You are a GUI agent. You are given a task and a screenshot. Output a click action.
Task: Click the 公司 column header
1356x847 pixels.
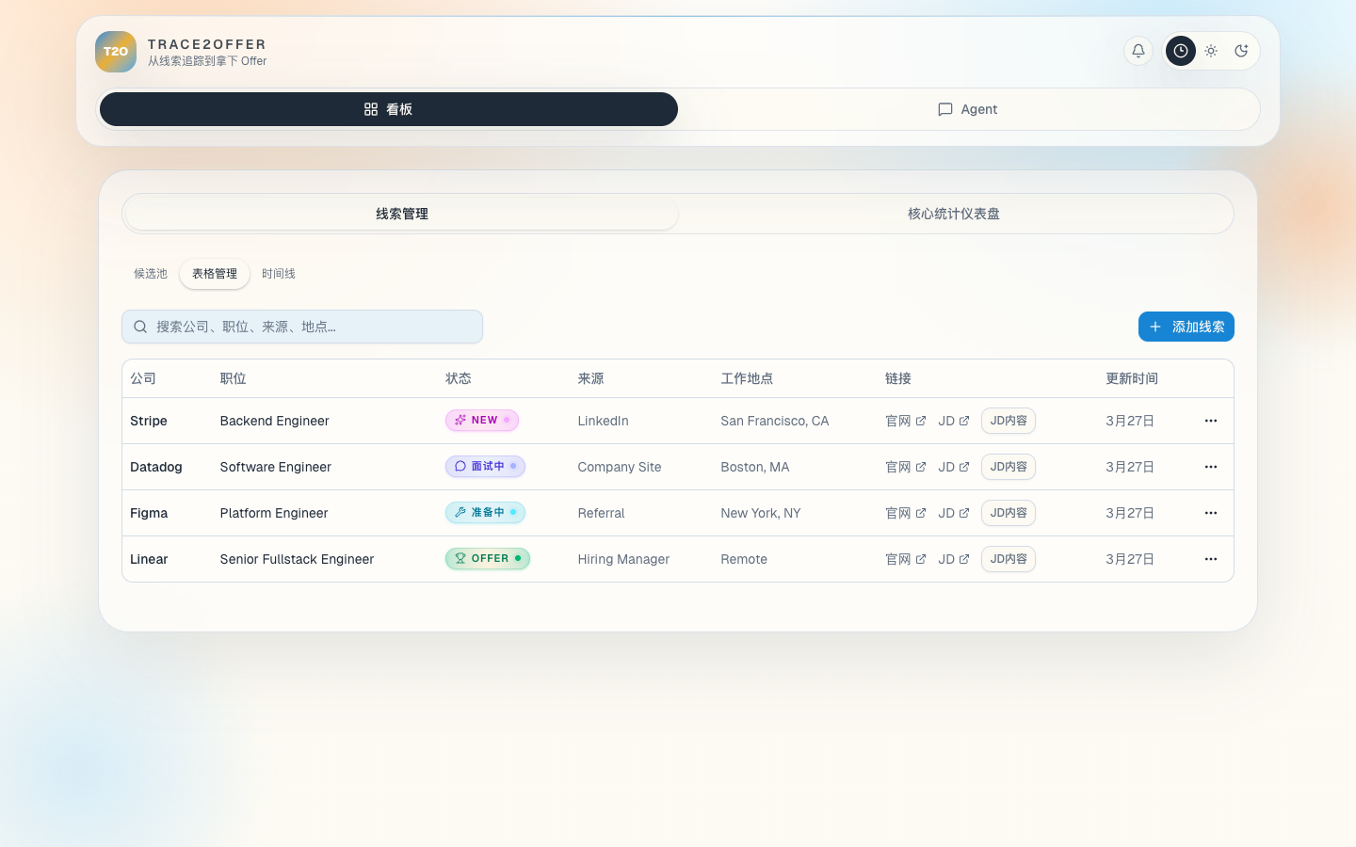point(143,378)
